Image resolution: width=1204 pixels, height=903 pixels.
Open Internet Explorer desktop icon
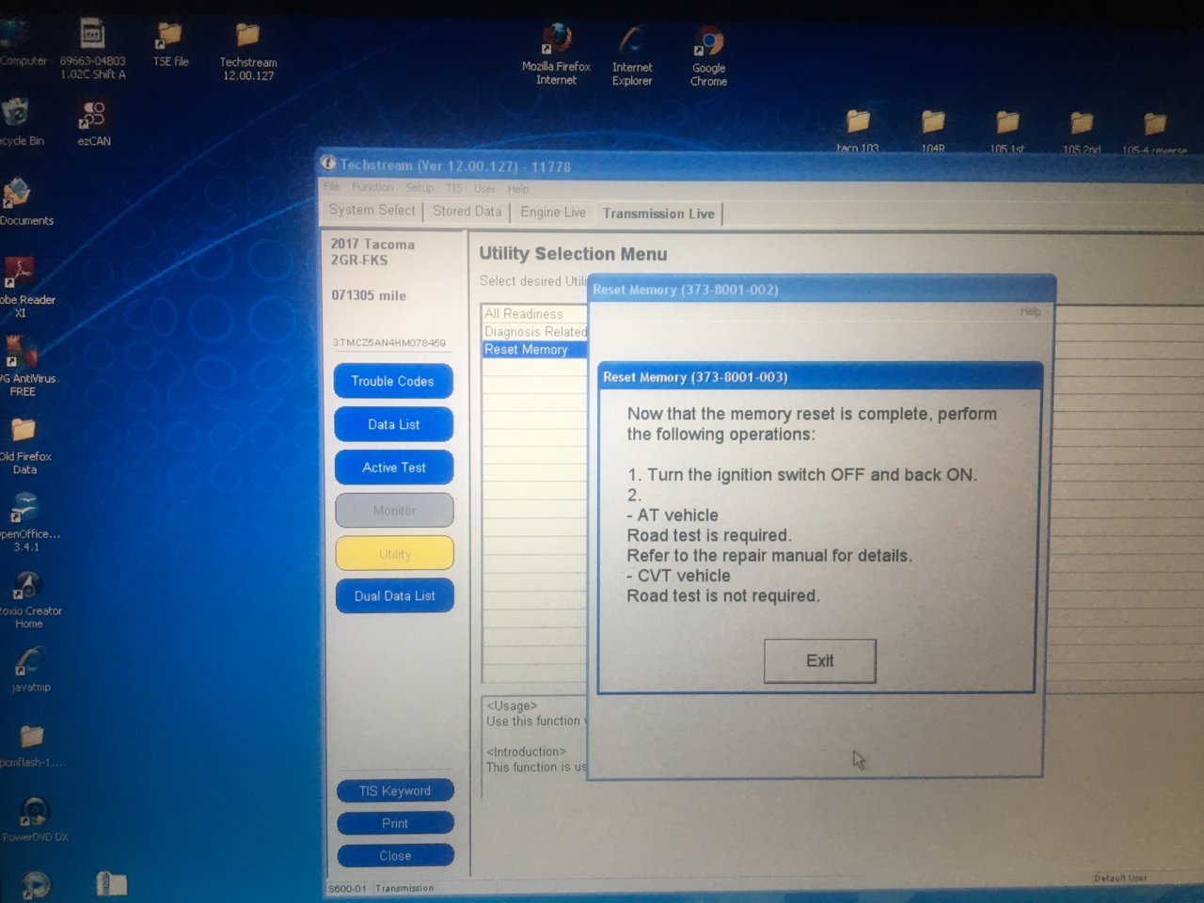(632, 55)
